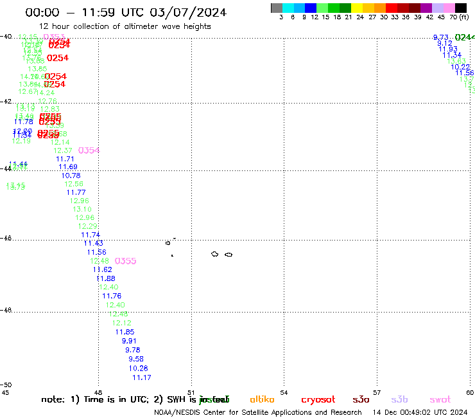The width and height of the screenshot is (475, 418).
Task: Pick the black 70 ft legend swatch
Action: pyautogui.click(x=461, y=8)
